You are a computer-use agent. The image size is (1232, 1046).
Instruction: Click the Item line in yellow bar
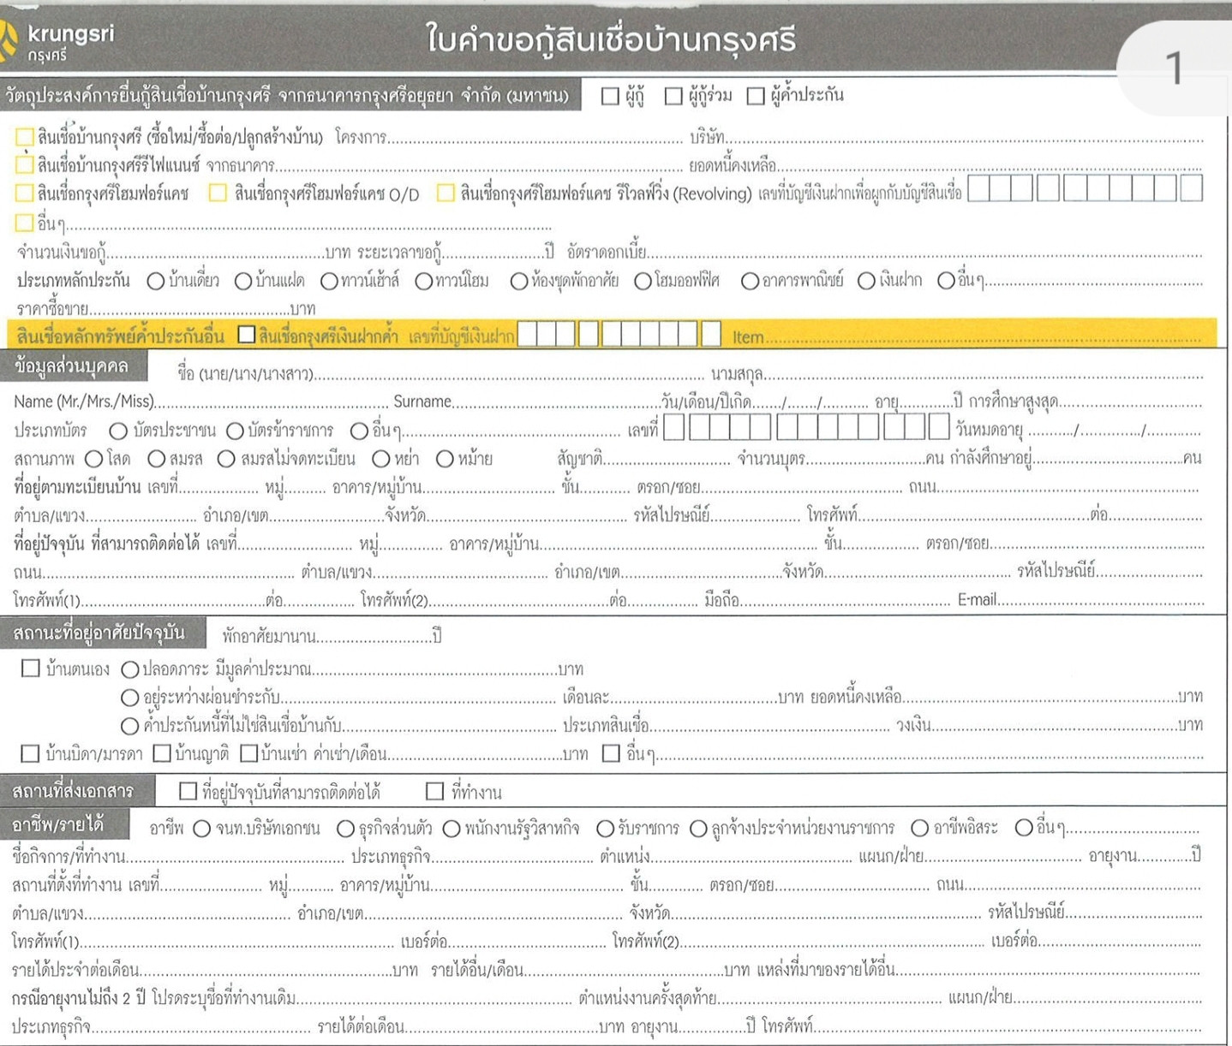(x=983, y=339)
